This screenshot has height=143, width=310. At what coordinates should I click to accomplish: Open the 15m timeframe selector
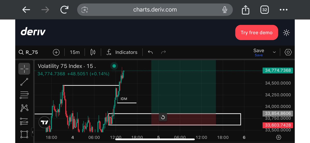pos(75,52)
